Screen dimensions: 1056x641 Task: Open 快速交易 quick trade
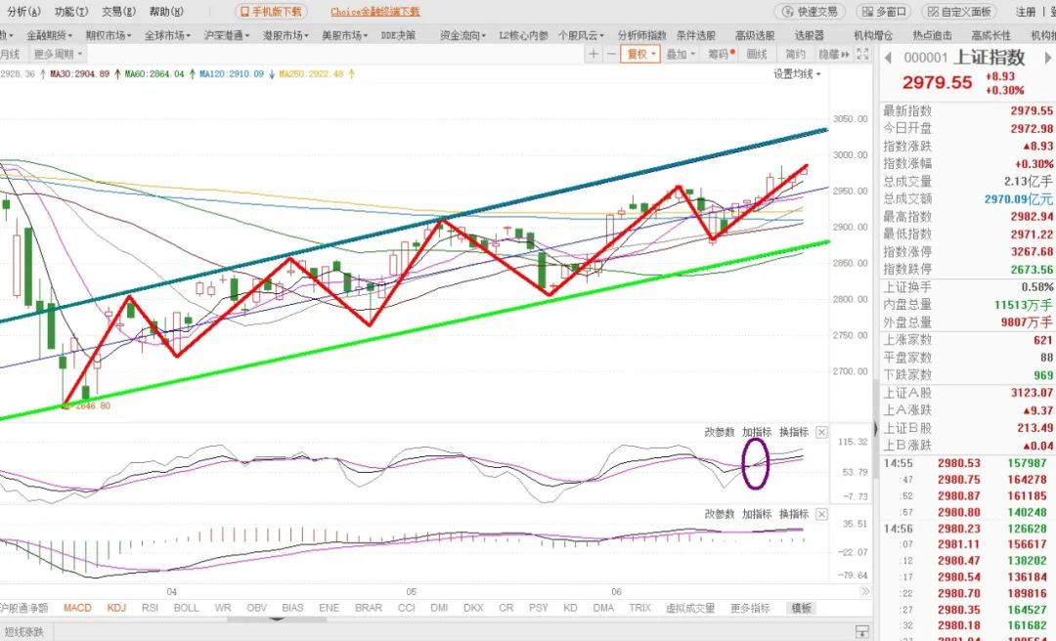[x=811, y=12]
